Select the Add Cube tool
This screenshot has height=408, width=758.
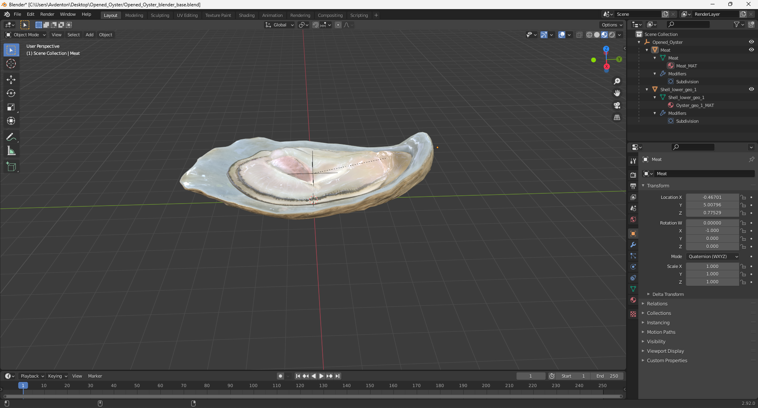pyautogui.click(x=11, y=167)
